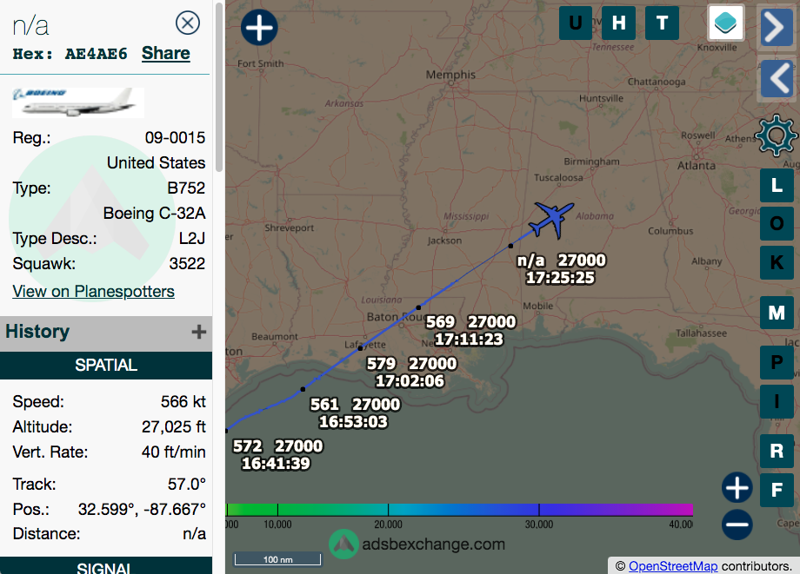Click the track point labeled 17:11:23
The height and width of the screenshot is (574, 800).
coord(418,307)
